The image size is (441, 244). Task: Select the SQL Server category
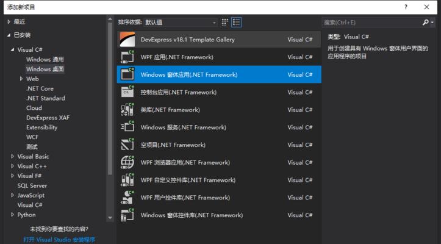[32, 185]
